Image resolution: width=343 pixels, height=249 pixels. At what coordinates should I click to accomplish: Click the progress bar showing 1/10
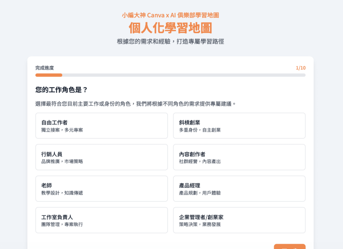[x=170, y=75]
